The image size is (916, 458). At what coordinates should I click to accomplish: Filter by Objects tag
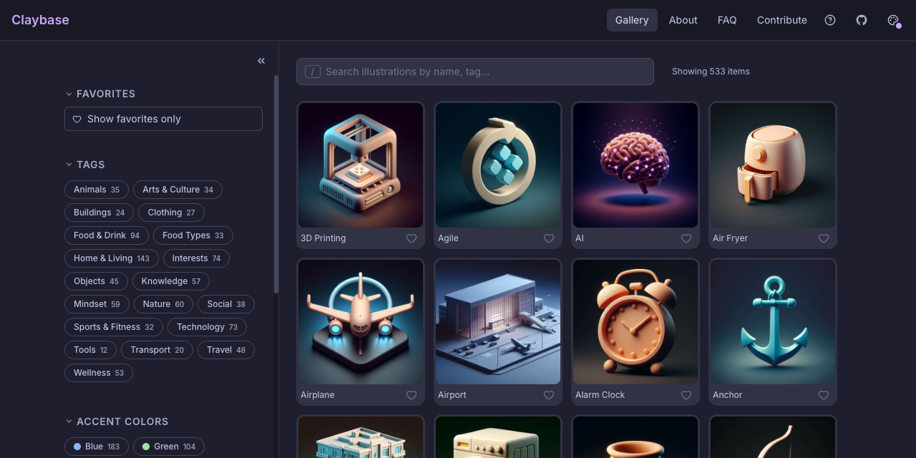coord(96,281)
